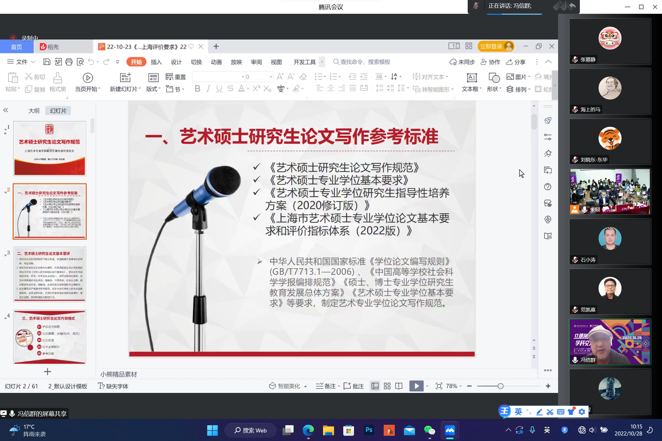
Task: Click the print icon in quick toolbar
Action: [69, 62]
